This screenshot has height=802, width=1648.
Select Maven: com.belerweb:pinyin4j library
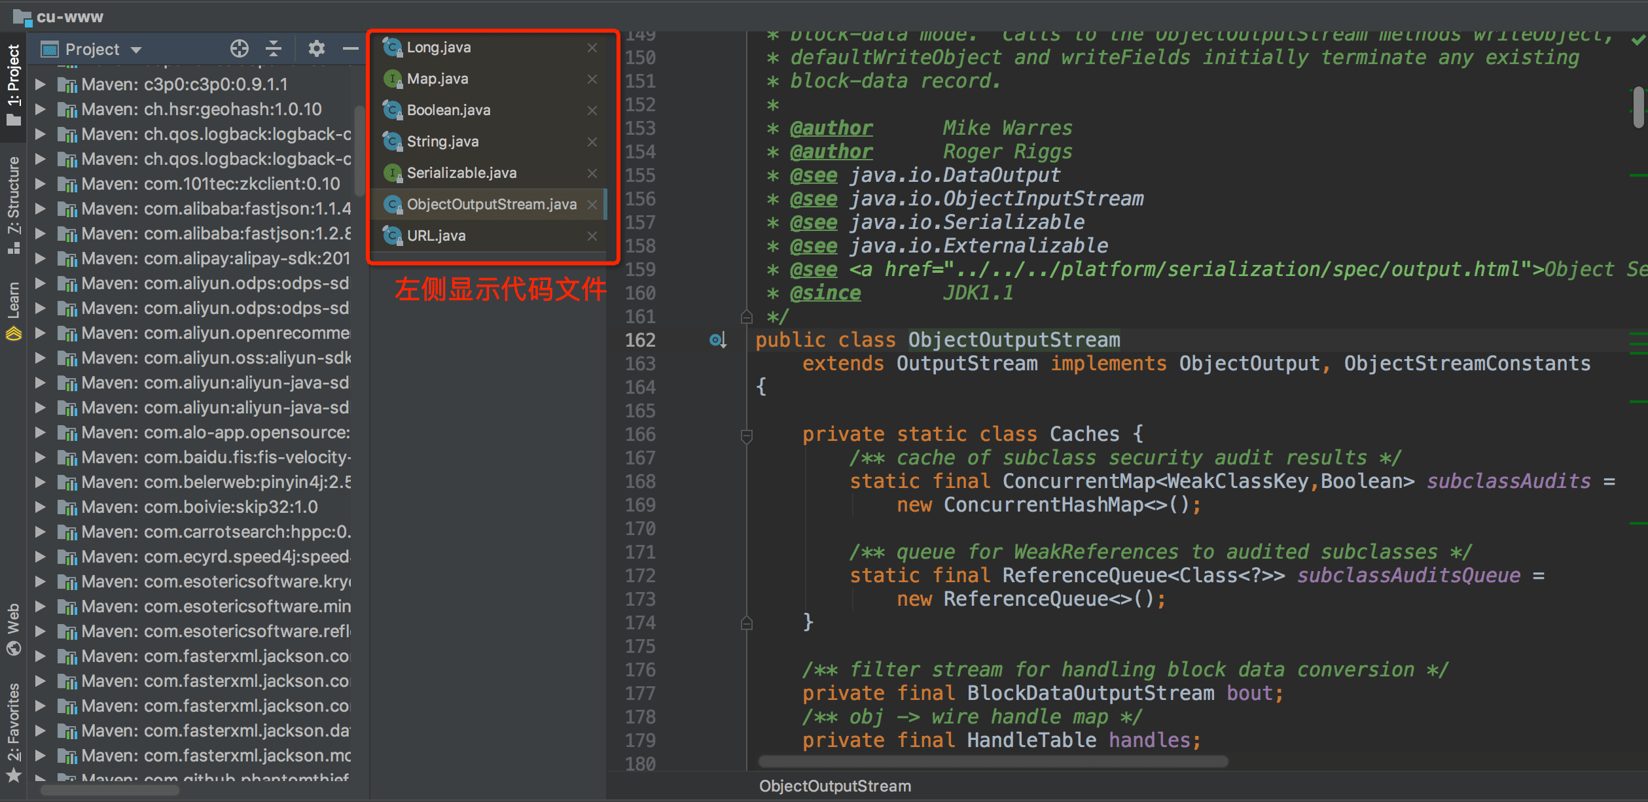[216, 481]
